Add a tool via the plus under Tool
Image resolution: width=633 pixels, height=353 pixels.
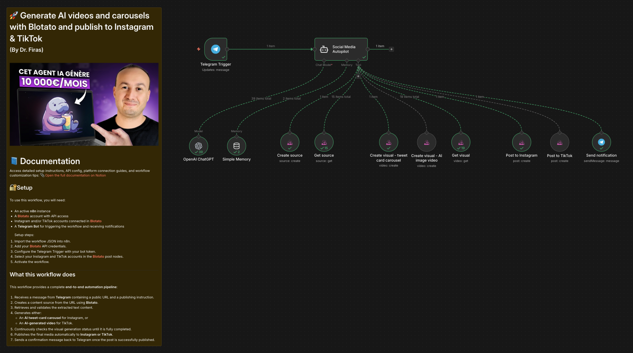tap(358, 76)
